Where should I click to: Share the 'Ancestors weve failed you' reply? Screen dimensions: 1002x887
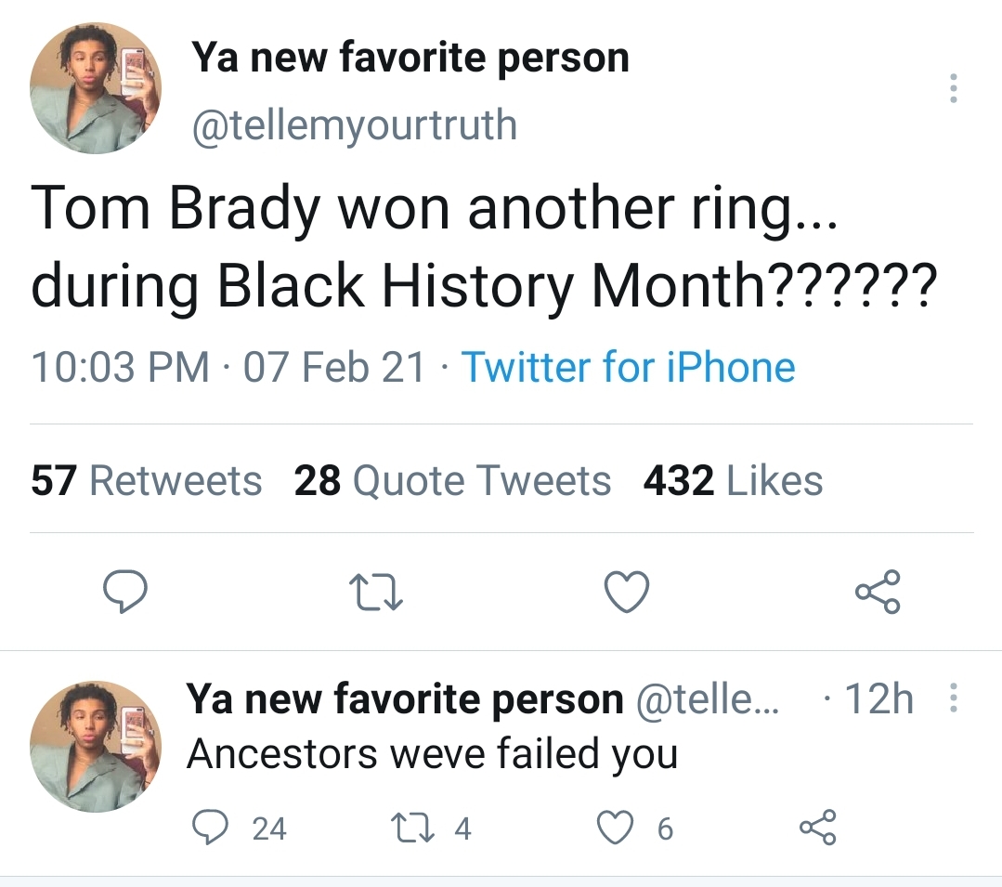(817, 828)
